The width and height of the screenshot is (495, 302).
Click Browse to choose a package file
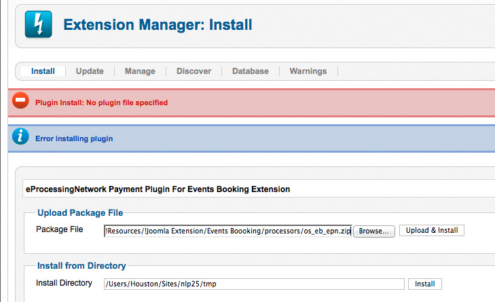coord(373,231)
